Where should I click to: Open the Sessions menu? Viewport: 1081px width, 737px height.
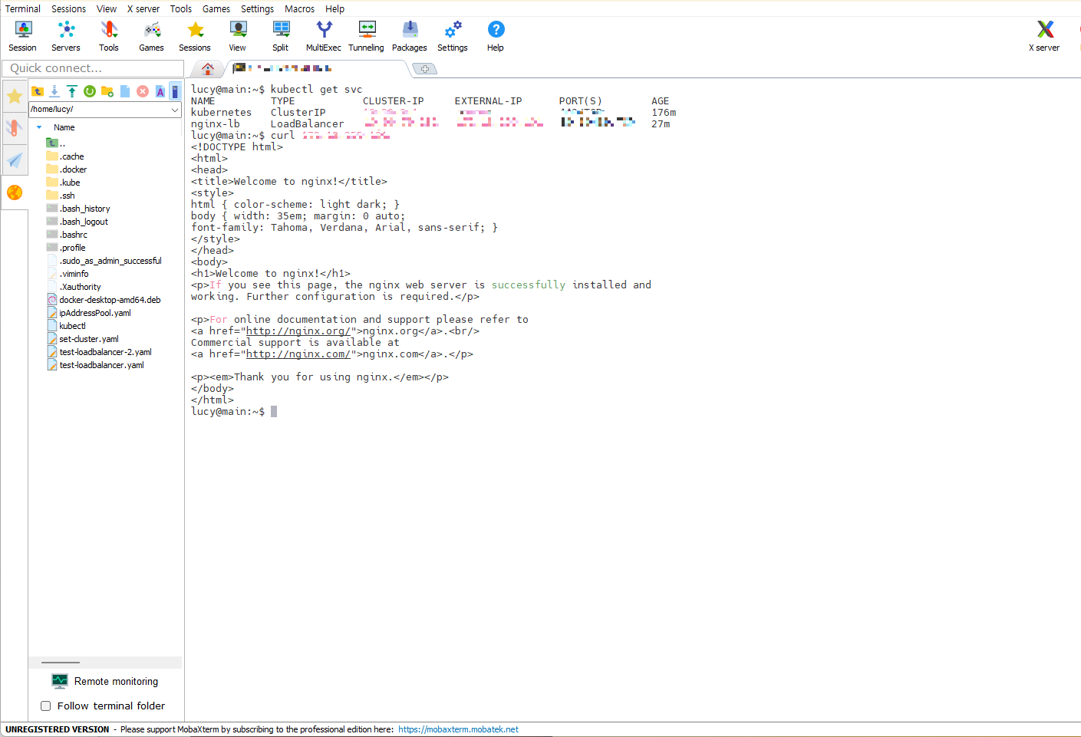click(69, 8)
